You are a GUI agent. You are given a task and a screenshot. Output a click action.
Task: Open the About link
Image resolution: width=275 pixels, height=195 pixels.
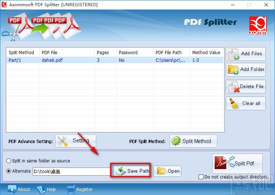(19, 189)
